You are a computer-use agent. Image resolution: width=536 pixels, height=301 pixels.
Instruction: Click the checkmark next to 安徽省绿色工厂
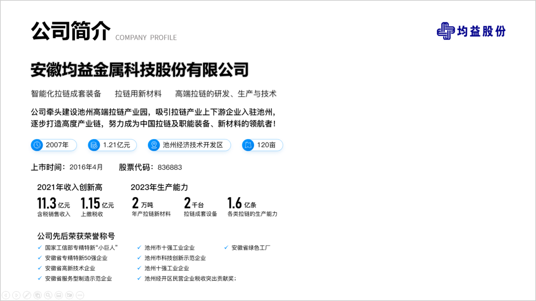click(226, 248)
